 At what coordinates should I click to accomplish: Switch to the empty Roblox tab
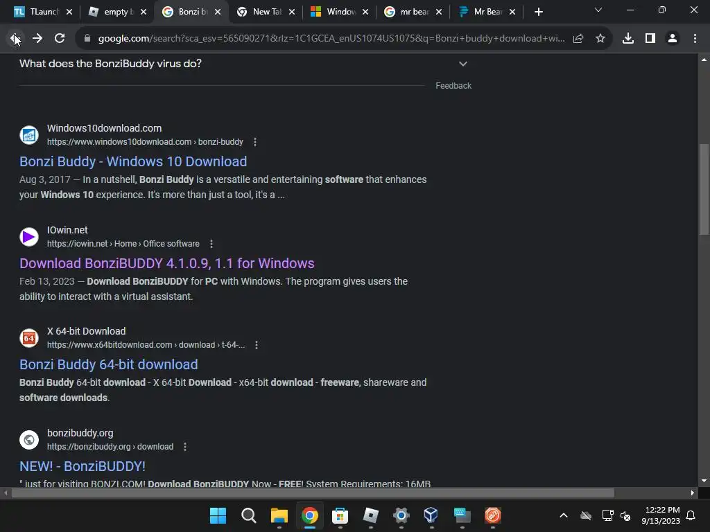tap(113, 12)
